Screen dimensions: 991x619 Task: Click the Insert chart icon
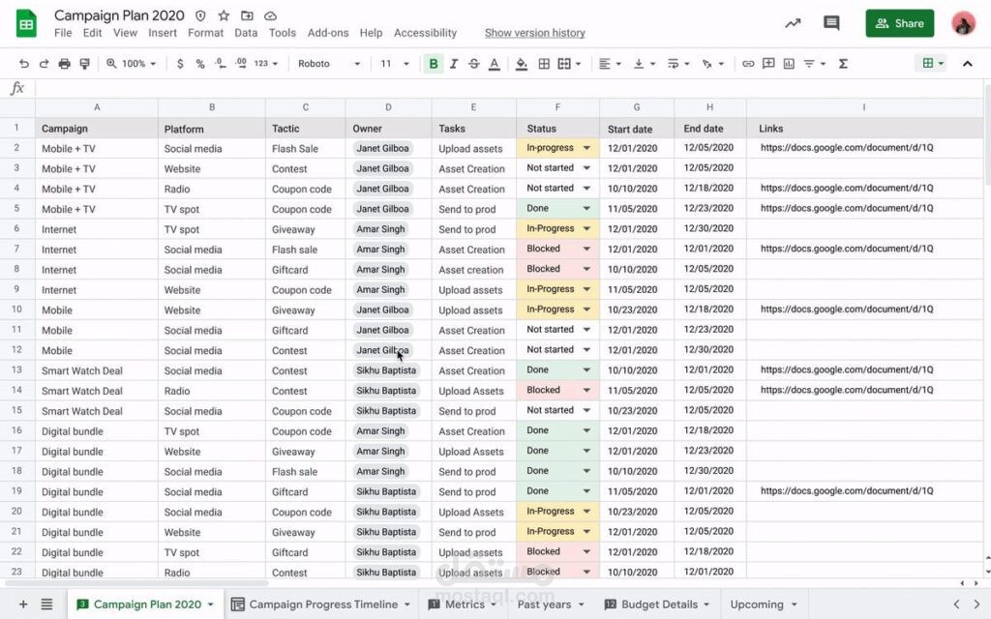click(789, 64)
